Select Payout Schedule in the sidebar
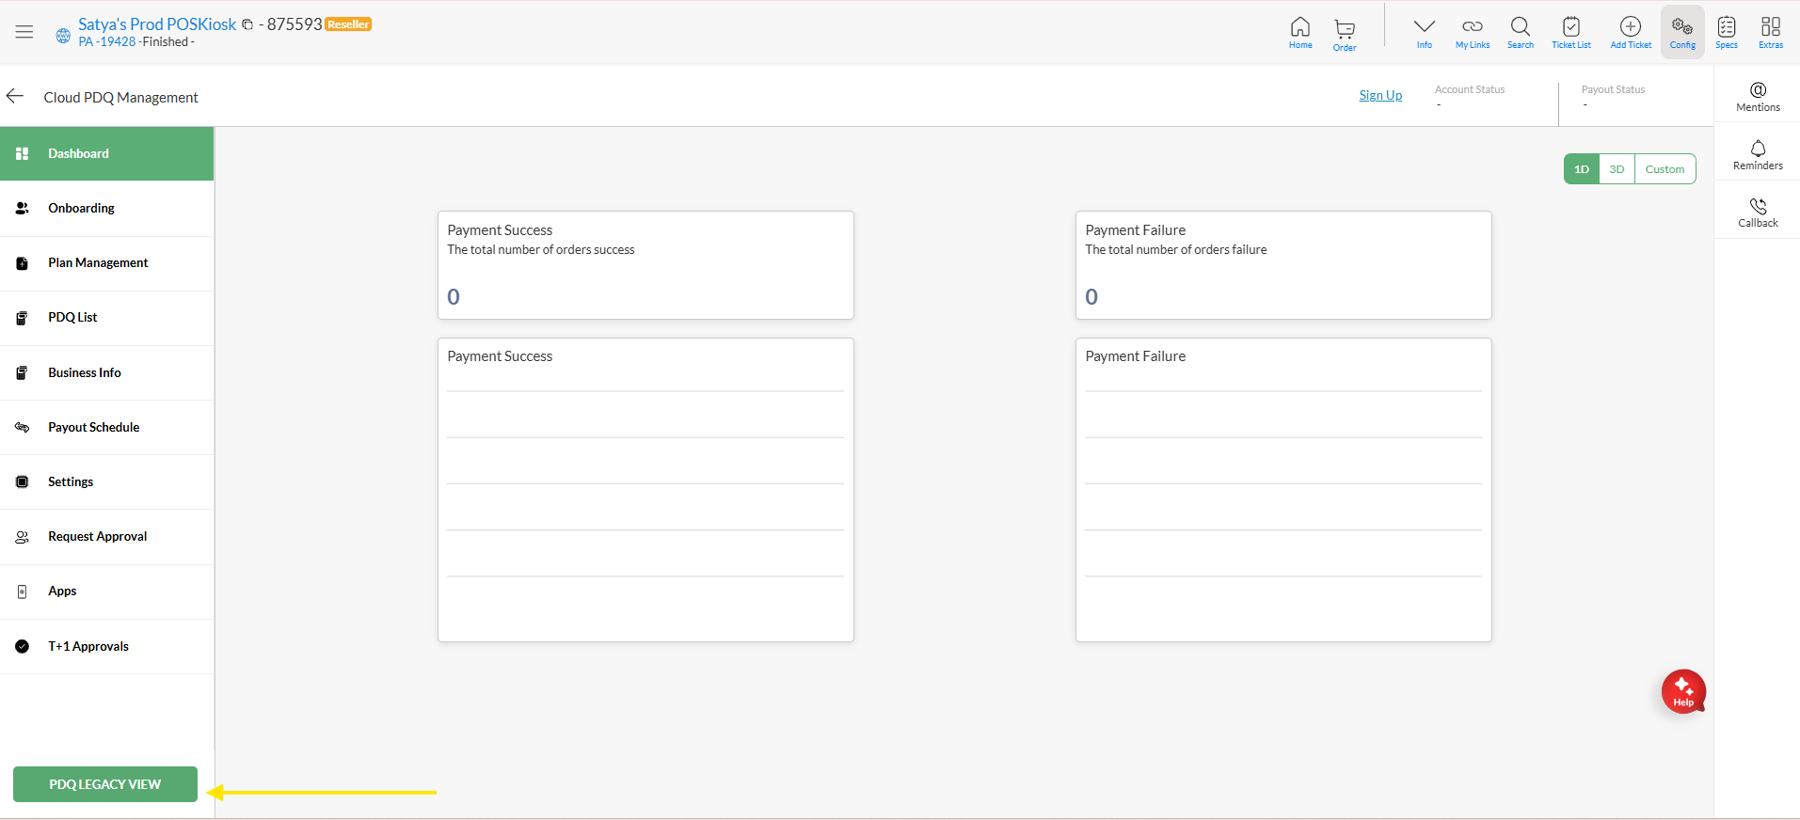1800x820 pixels. tap(94, 428)
